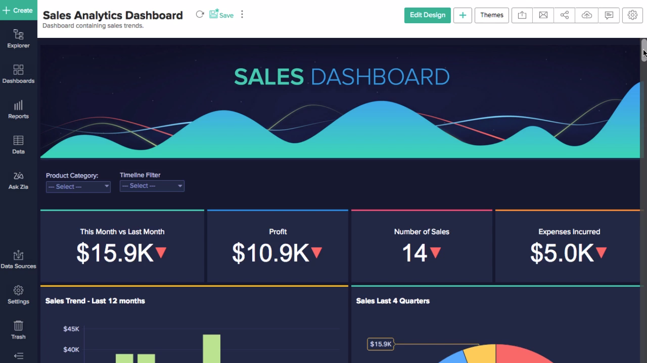Open the Trash section
This screenshot has width=647, height=363.
(18, 329)
